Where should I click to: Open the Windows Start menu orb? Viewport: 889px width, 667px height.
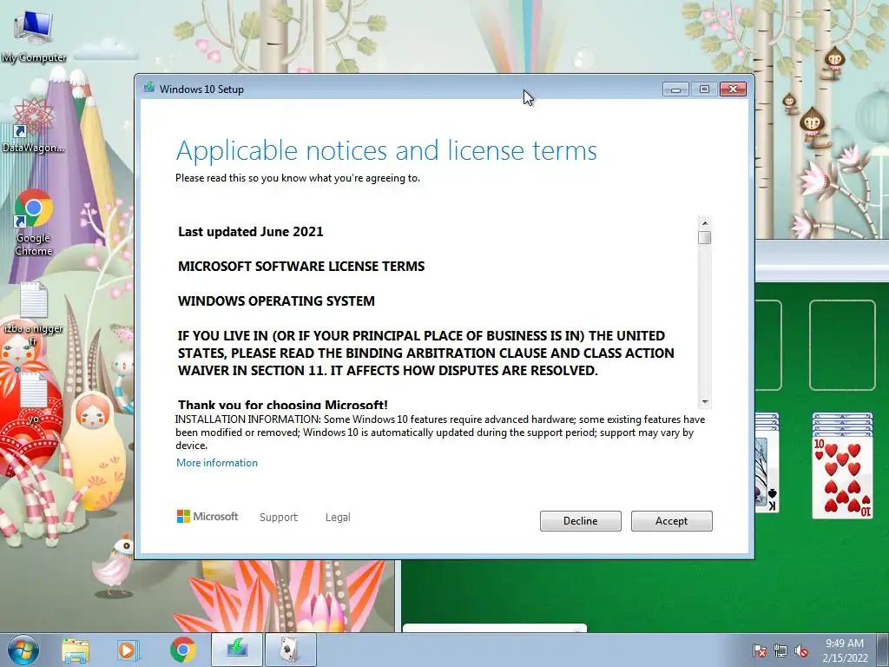tap(23, 650)
